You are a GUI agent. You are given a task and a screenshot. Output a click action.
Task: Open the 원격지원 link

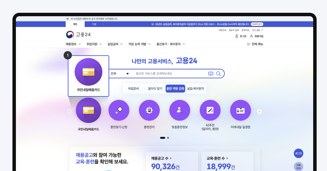tap(245, 30)
